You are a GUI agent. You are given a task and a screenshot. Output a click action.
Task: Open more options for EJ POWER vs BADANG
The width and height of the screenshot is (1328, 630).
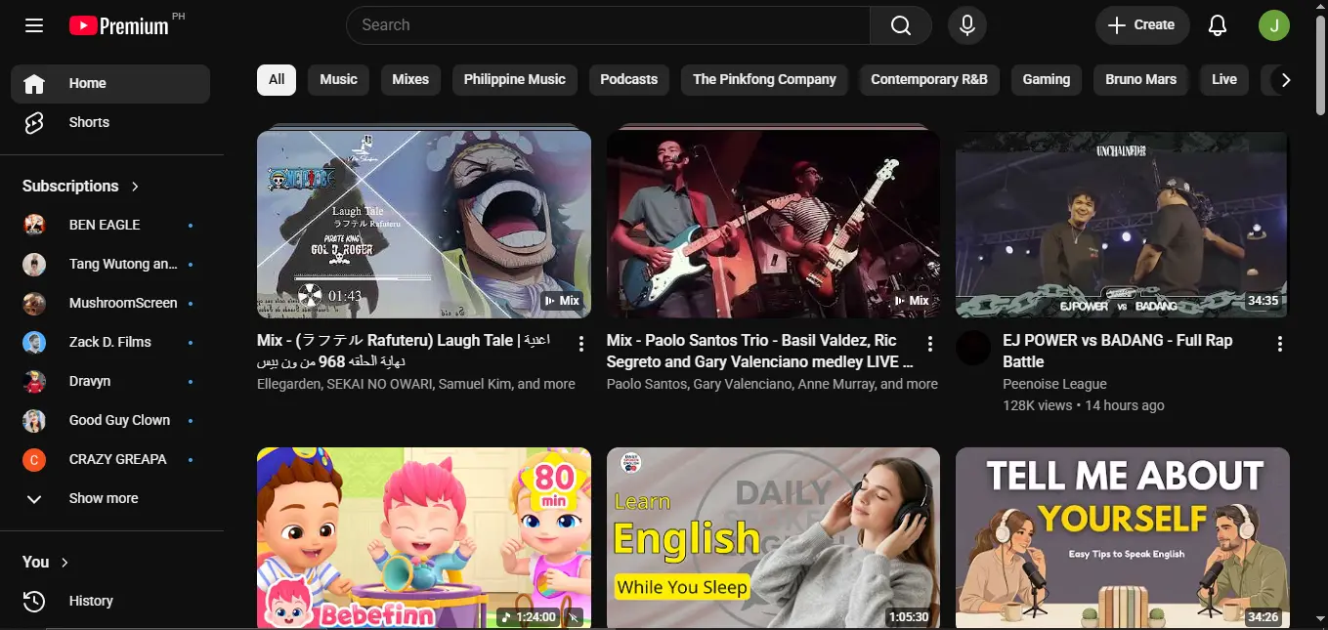coord(1280,344)
